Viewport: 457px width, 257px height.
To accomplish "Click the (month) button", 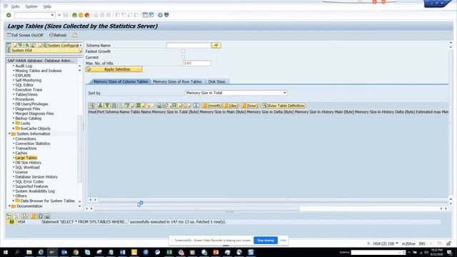I will click(x=212, y=106).
